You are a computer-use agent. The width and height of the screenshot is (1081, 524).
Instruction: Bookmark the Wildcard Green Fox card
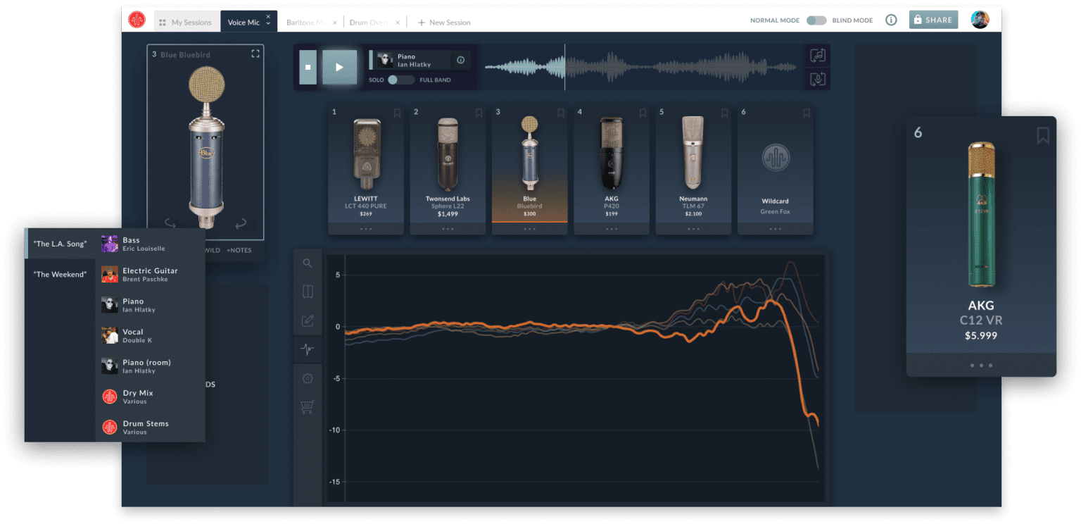[806, 113]
